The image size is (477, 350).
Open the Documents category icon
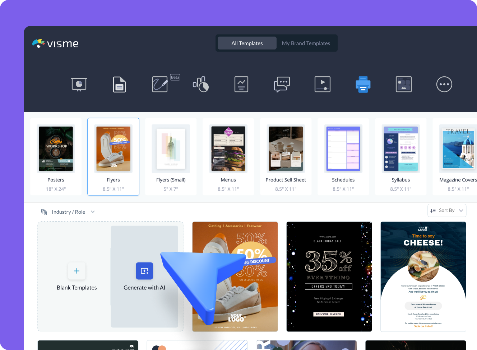click(119, 85)
